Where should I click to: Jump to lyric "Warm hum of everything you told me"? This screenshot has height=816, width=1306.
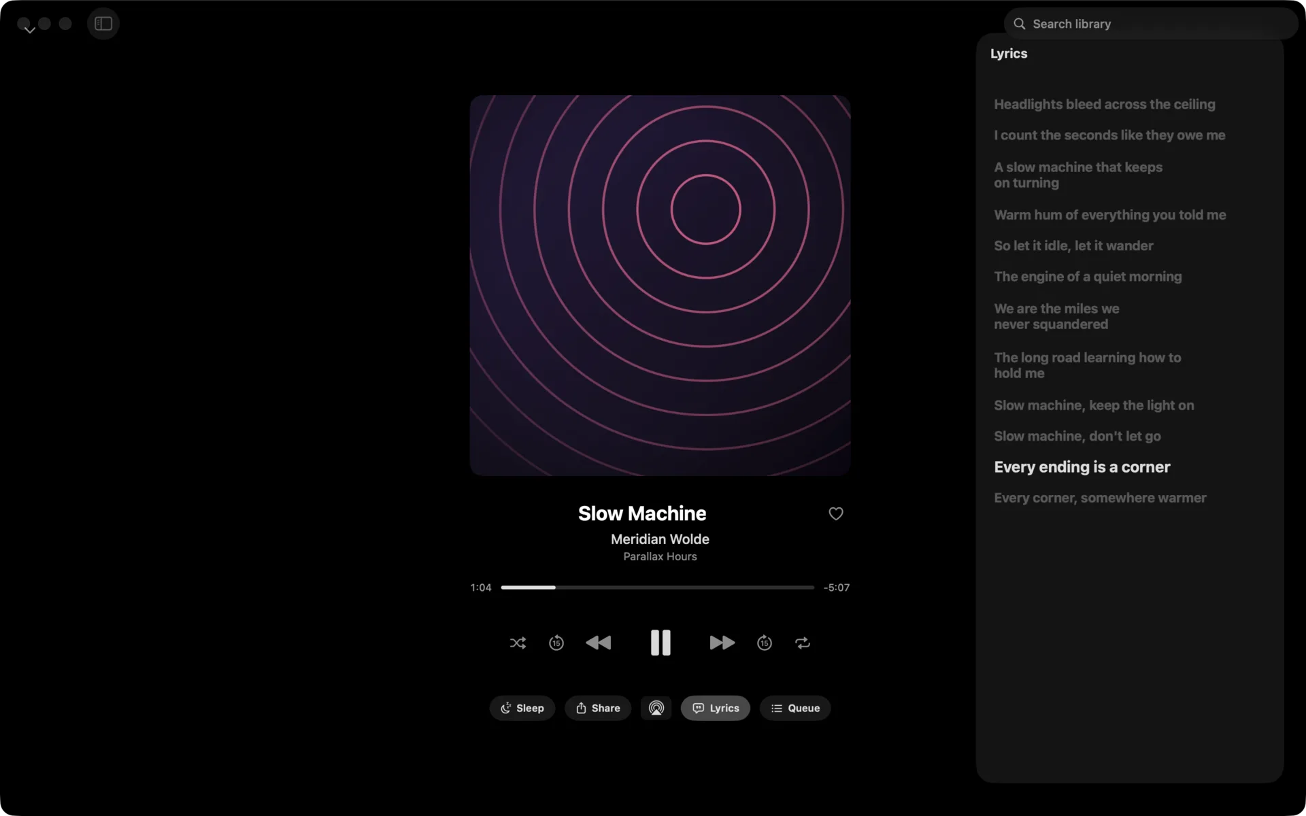[x=1109, y=215]
